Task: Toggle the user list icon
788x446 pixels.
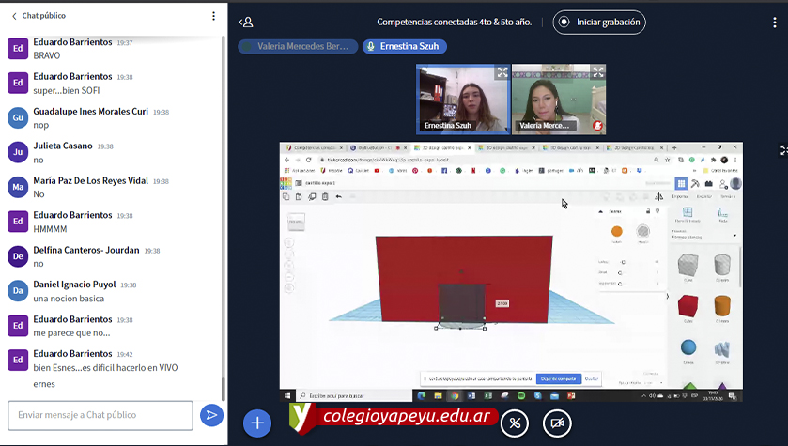Action: coord(246,22)
